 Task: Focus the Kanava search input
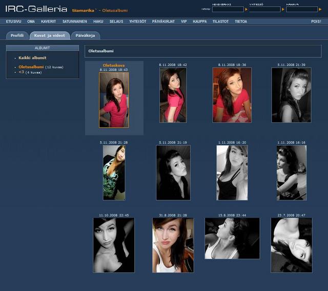(x=302, y=9)
